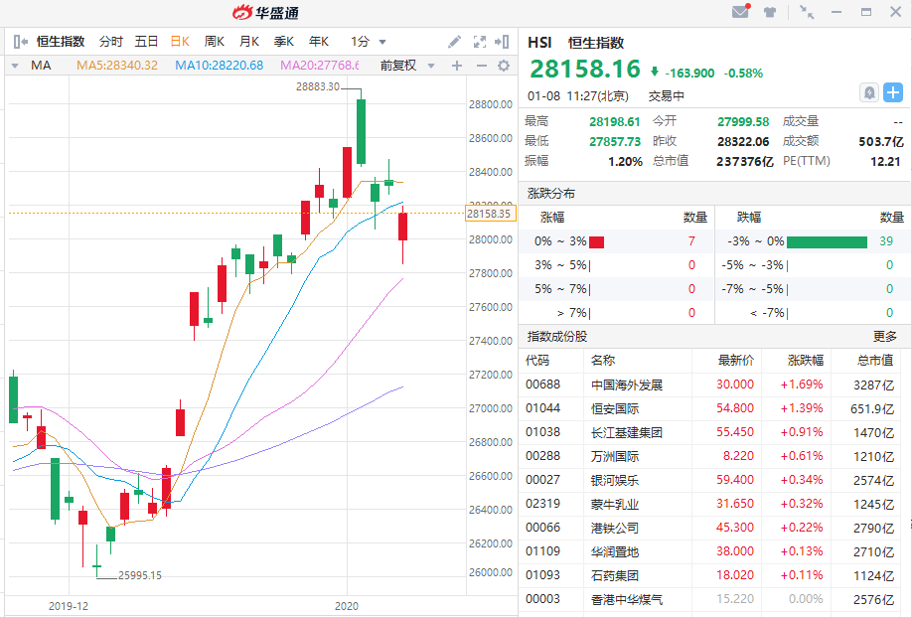This screenshot has height=617, width=912.
Task: Click the 华盛通 app logo
Action: pyautogui.click(x=266, y=12)
